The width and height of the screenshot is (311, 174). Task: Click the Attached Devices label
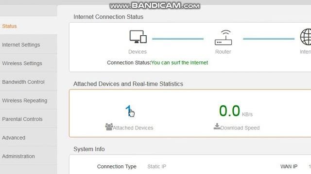pyautogui.click(x=133, y=128)
